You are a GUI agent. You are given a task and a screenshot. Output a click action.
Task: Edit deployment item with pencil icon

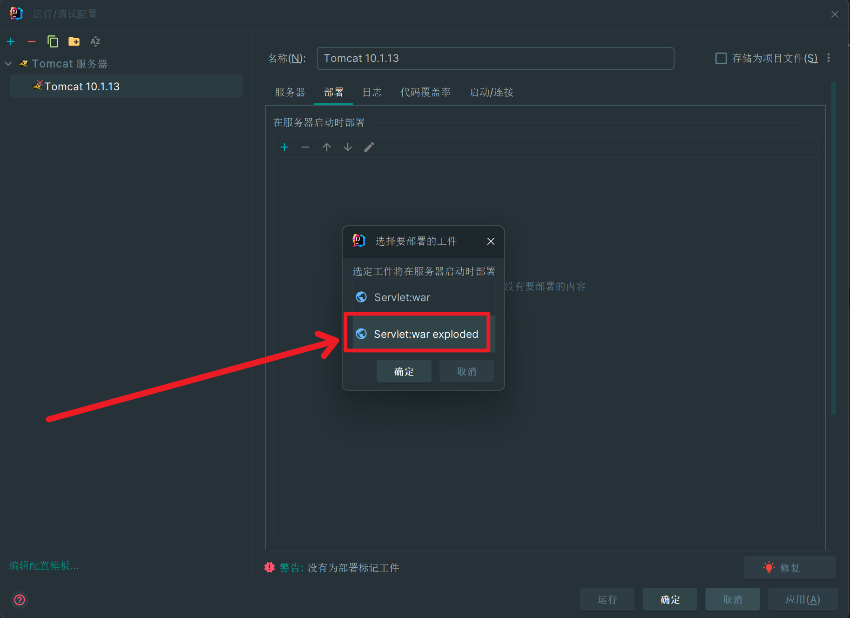point(369,147)
